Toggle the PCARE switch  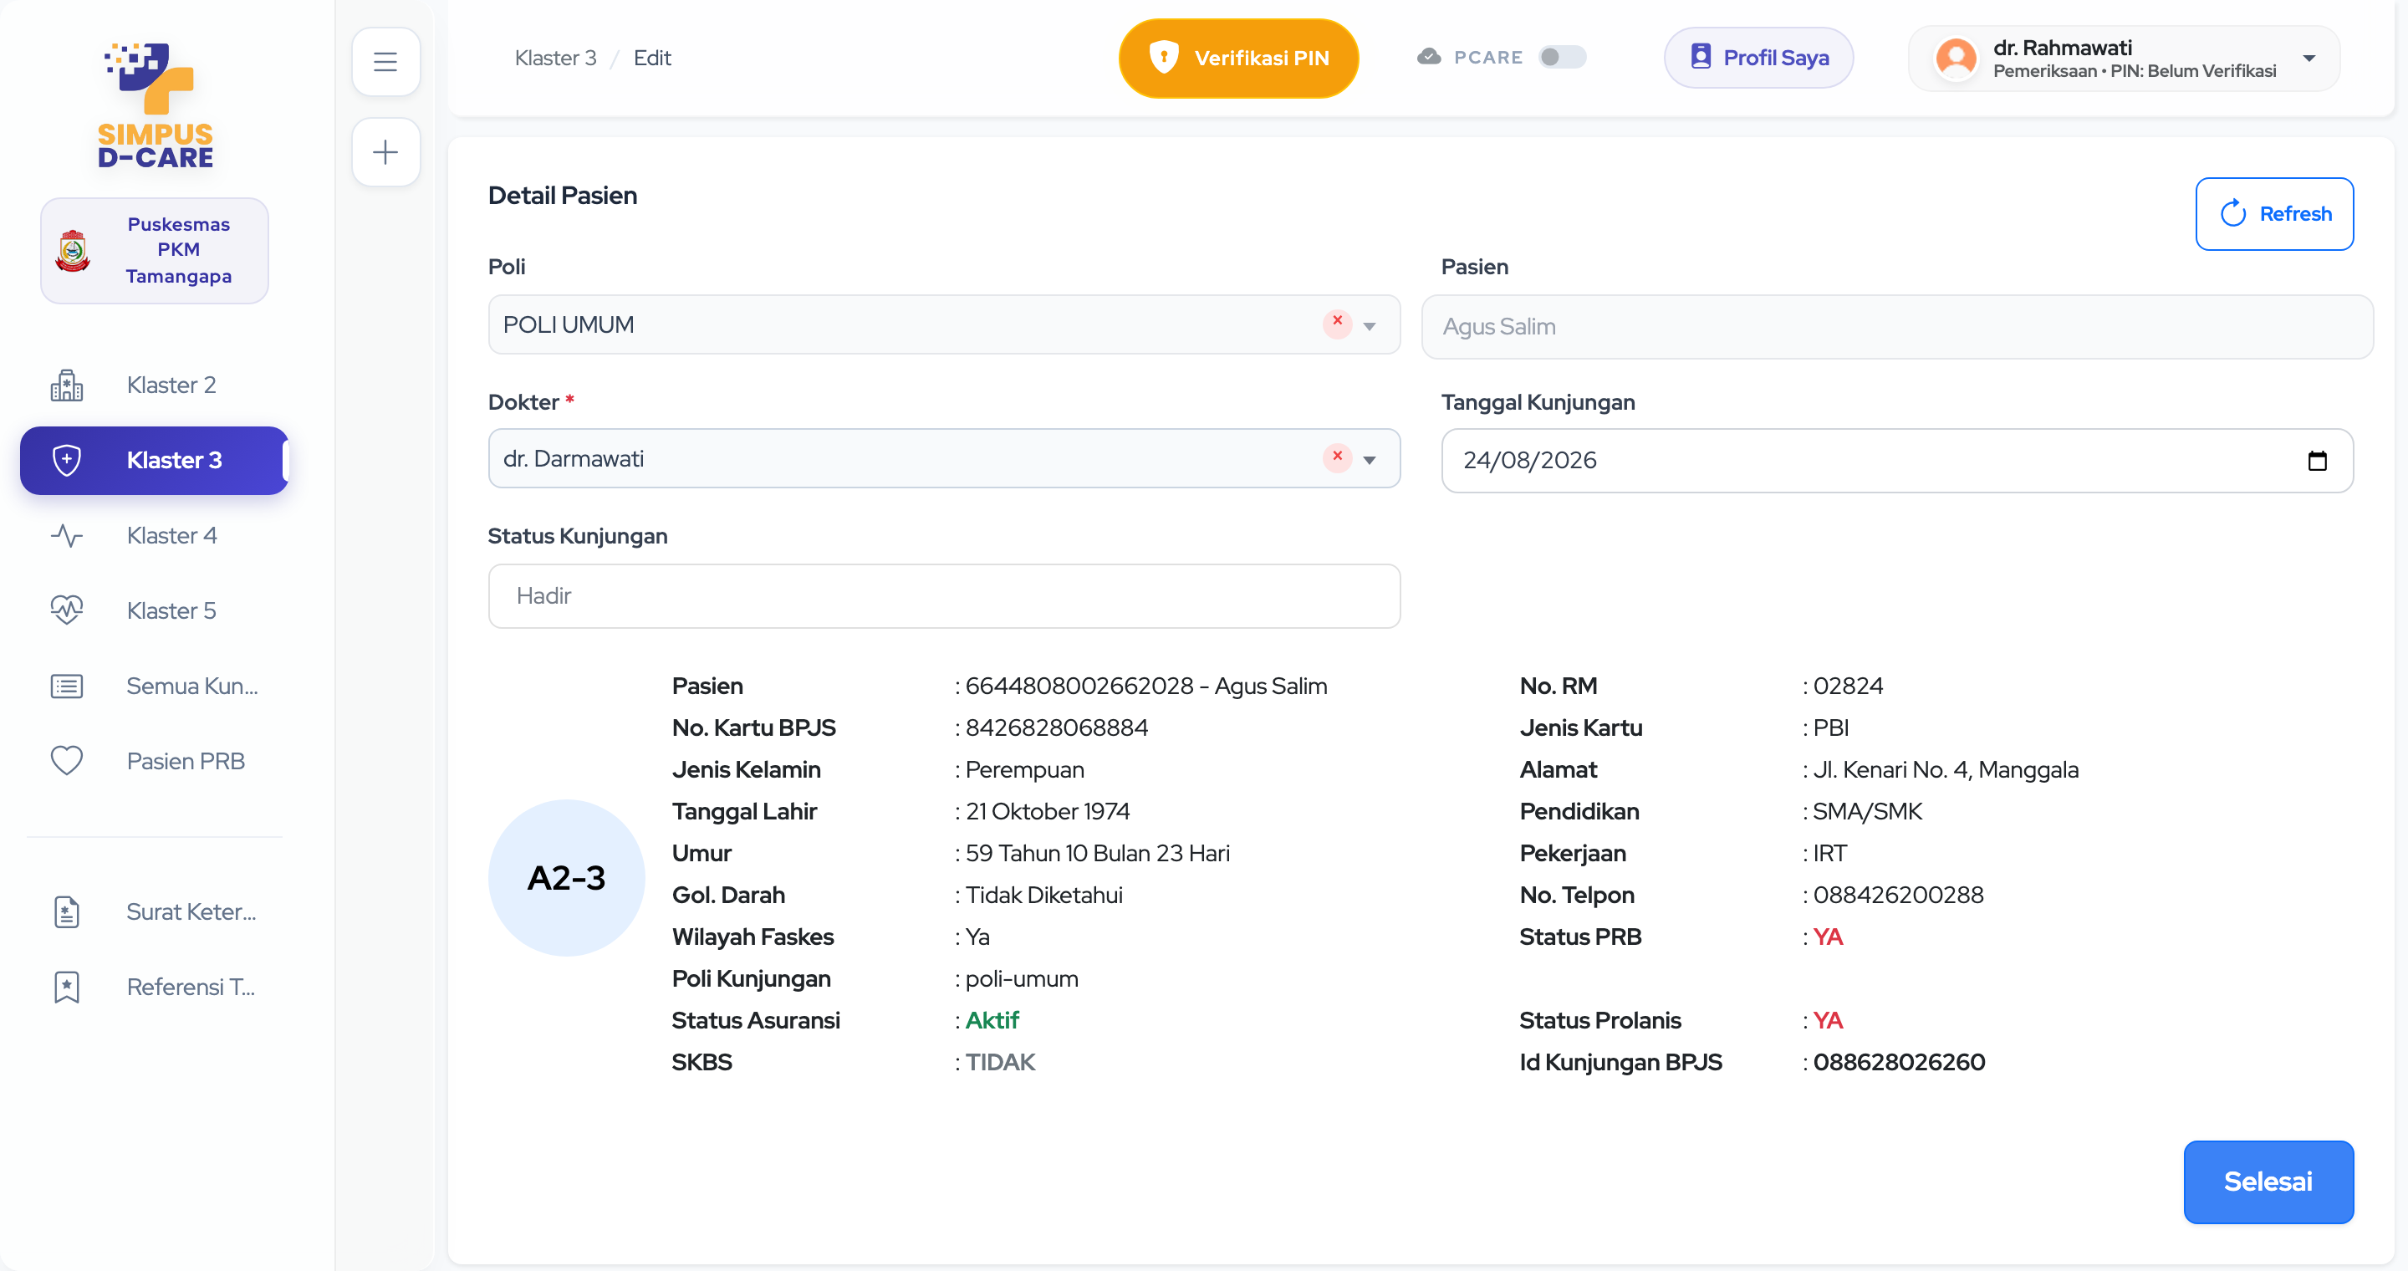point(1562,57)
